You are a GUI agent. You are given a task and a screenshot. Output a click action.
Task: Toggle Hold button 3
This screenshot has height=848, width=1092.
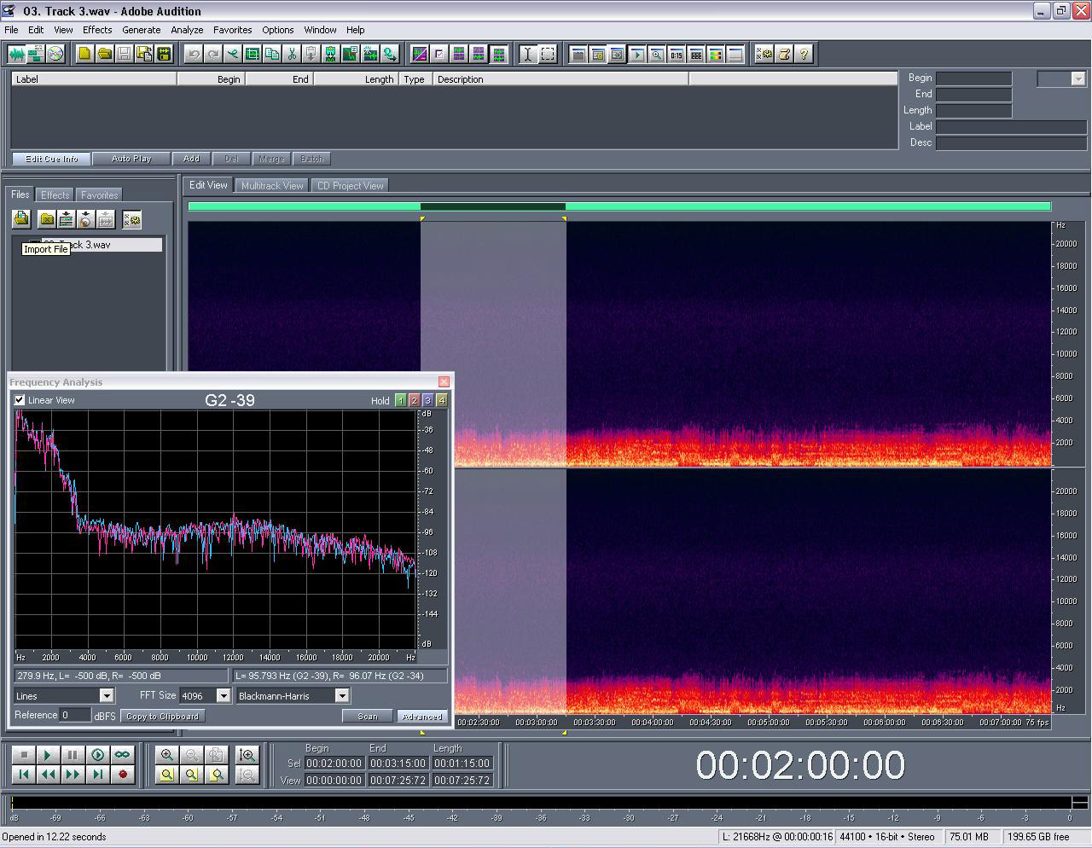tap(428, 400)
